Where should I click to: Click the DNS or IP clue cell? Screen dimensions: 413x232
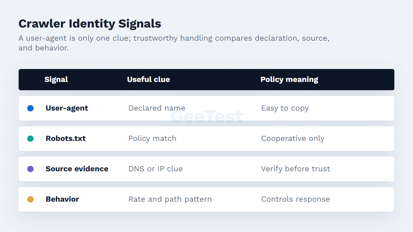155,169
